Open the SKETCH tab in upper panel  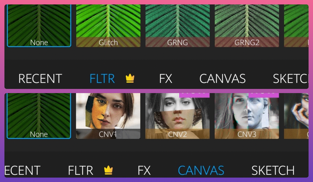(291, 79)
